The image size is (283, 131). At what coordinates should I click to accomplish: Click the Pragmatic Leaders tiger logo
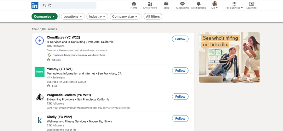[40, 97]
